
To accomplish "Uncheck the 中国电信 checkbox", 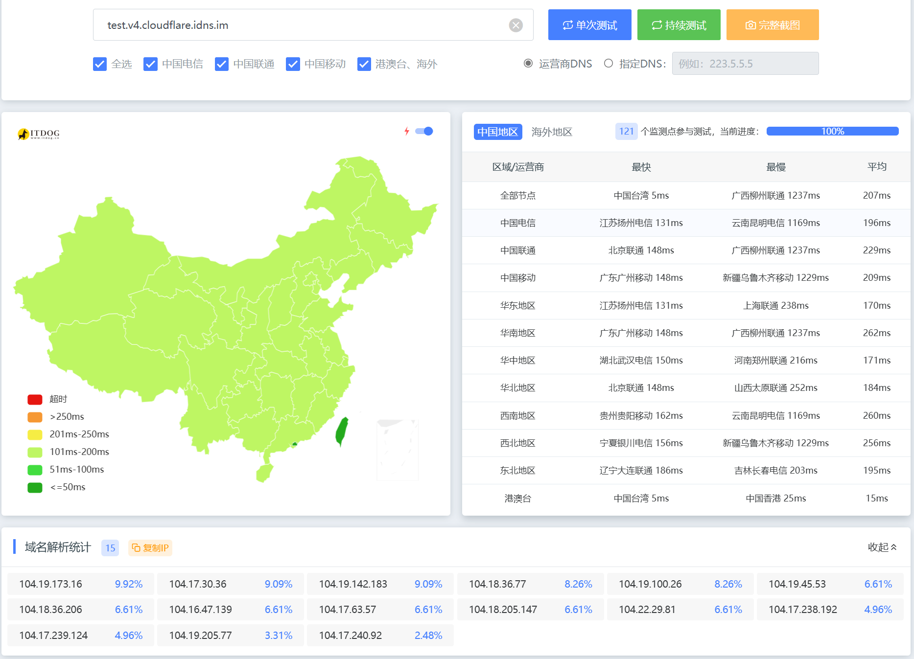I will 150,64.
